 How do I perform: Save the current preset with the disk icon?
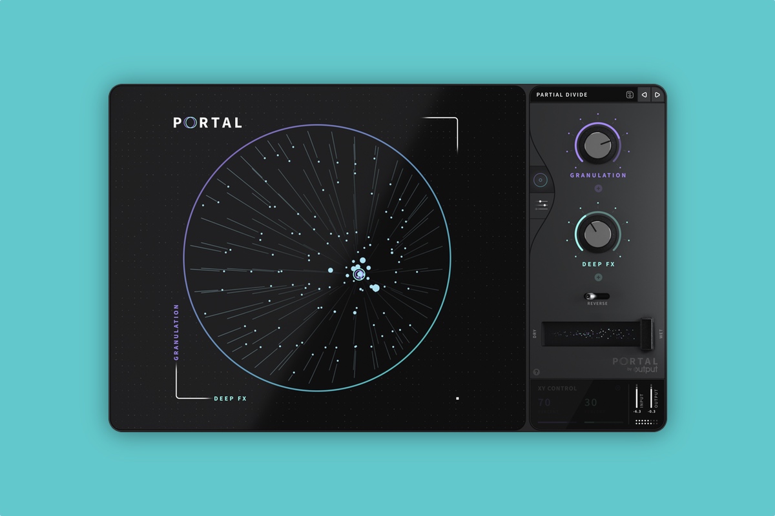coord(630,95)
